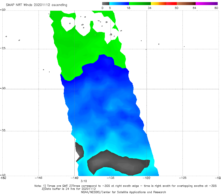This screenshot has width=221, height=194.
Task: Click the yellow-orange 34-50 colorbar segment
Action: (x=164, y=4)
